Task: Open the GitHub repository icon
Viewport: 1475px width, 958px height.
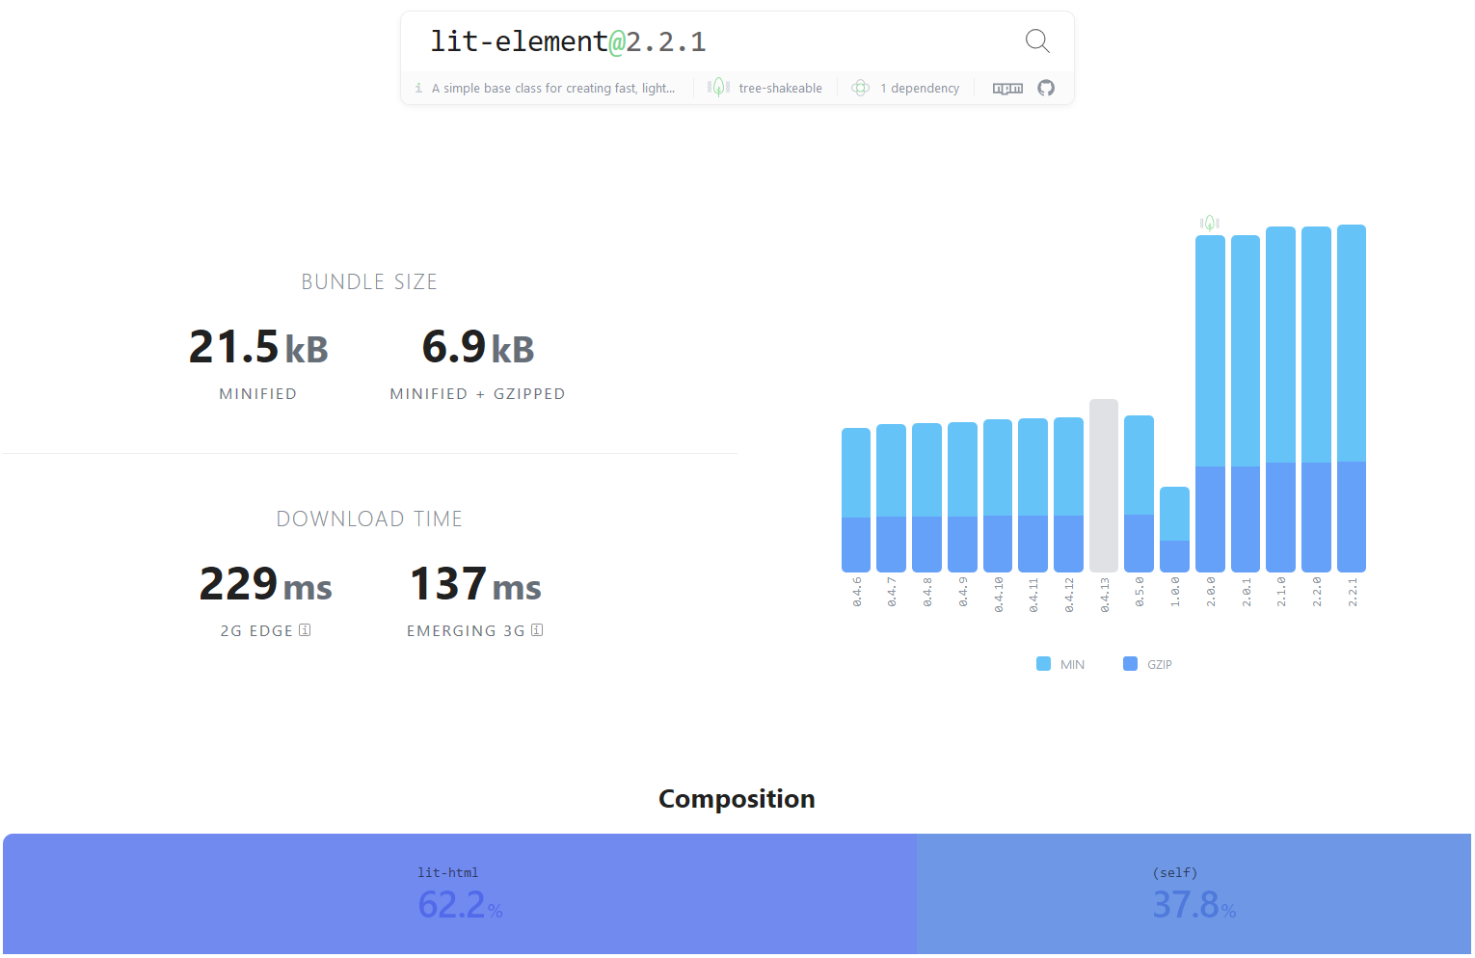Action: [1046, 88]
